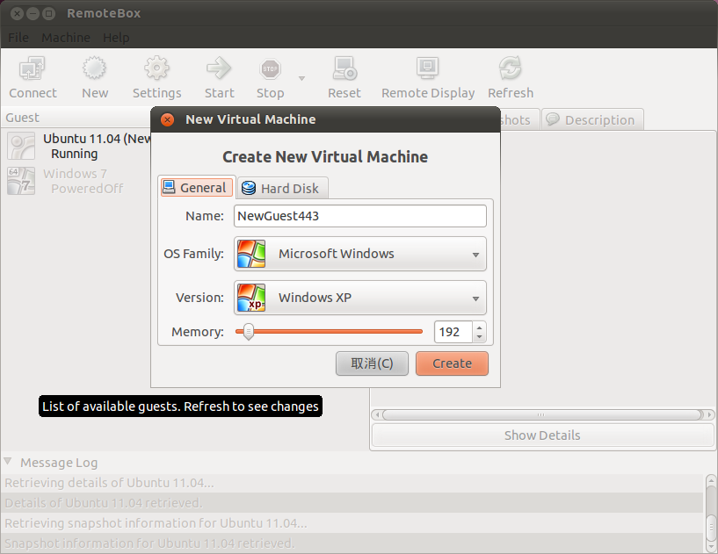Click the Message Log vertical scrollbar
The width and height of the screenshot is (718, 554).
tap(711, 514)
